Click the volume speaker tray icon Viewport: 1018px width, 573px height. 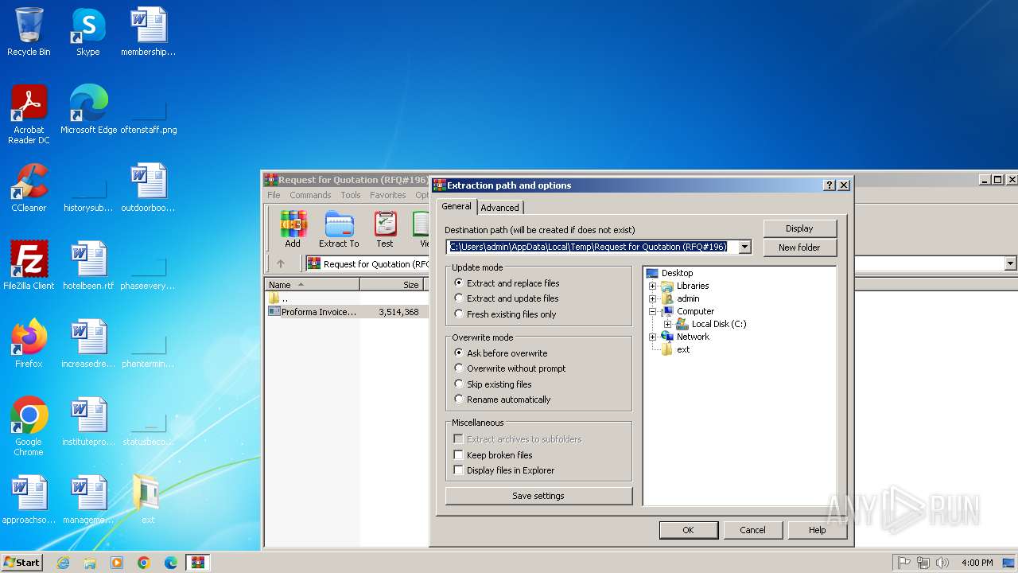942,563
